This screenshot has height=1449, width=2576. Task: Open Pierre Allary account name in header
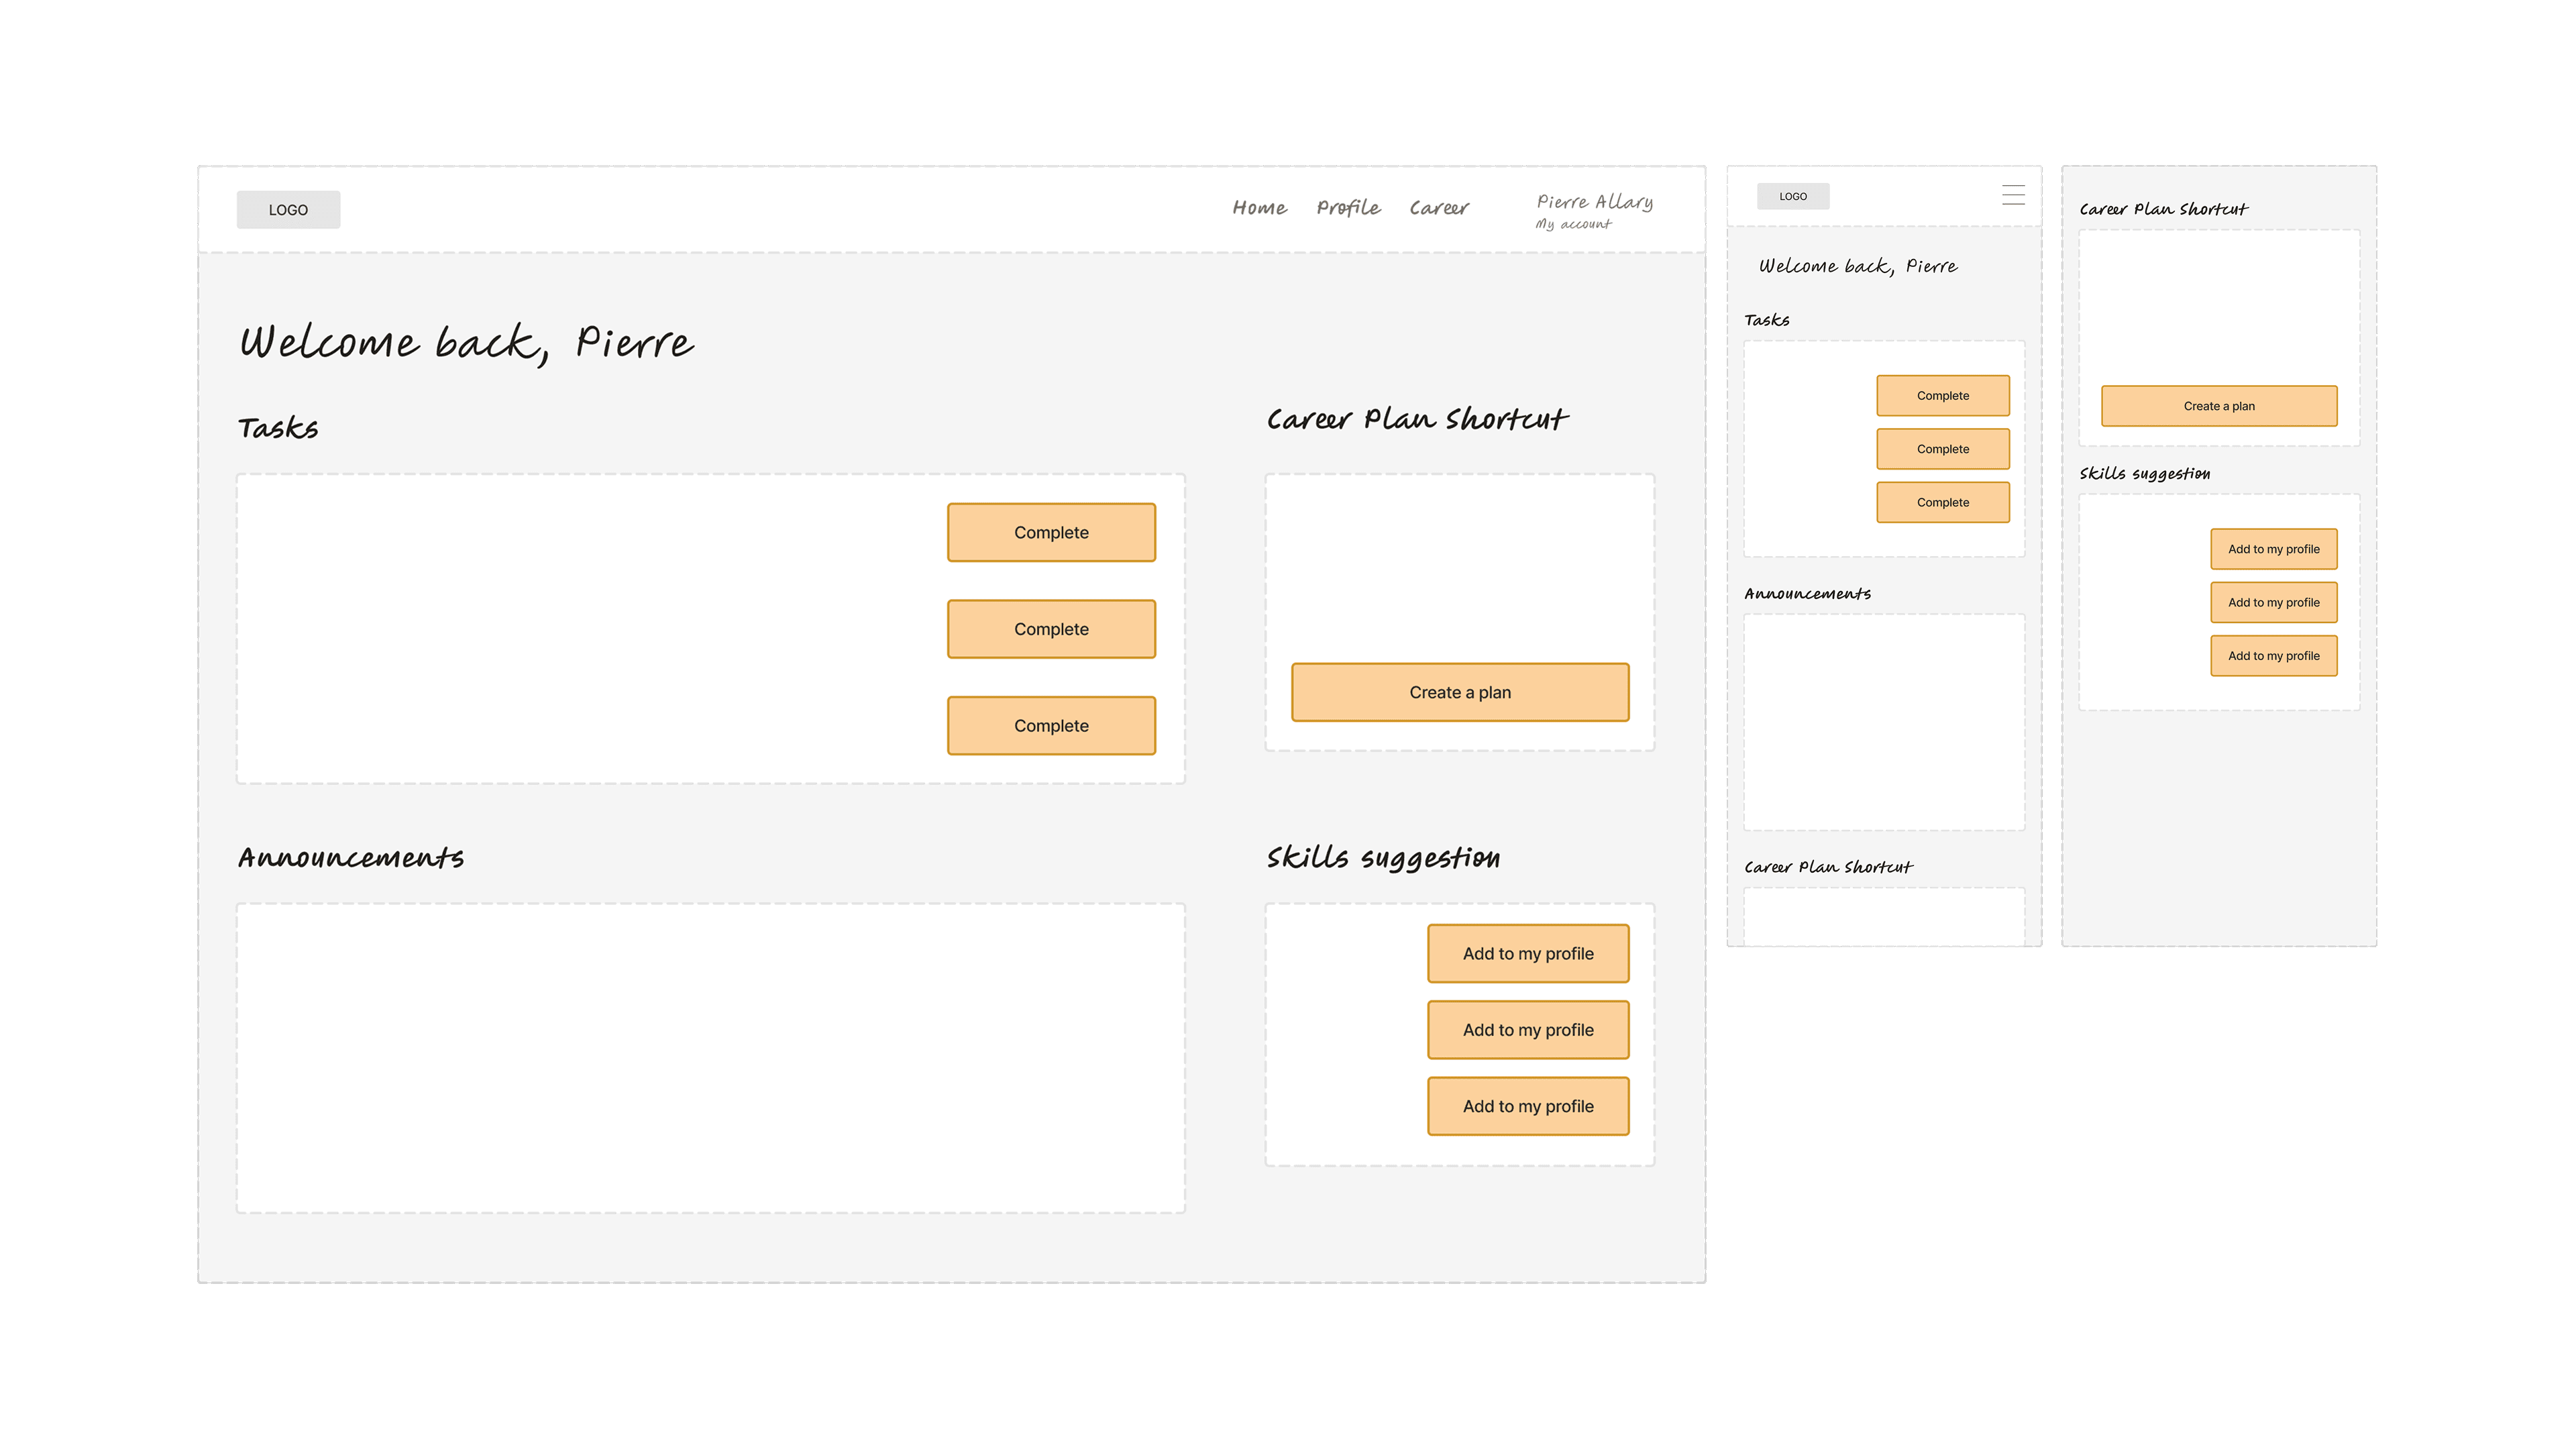click(1595, 202)
